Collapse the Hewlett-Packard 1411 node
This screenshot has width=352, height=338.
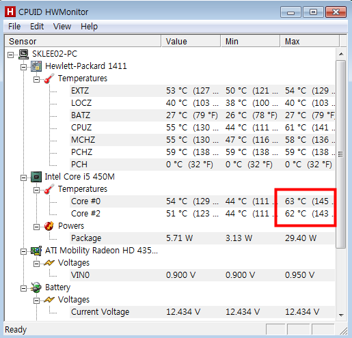tap(23, 68)
